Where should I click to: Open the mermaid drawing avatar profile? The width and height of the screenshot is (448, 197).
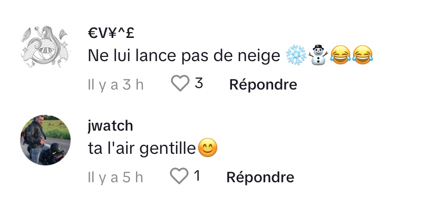pos(45,47)
